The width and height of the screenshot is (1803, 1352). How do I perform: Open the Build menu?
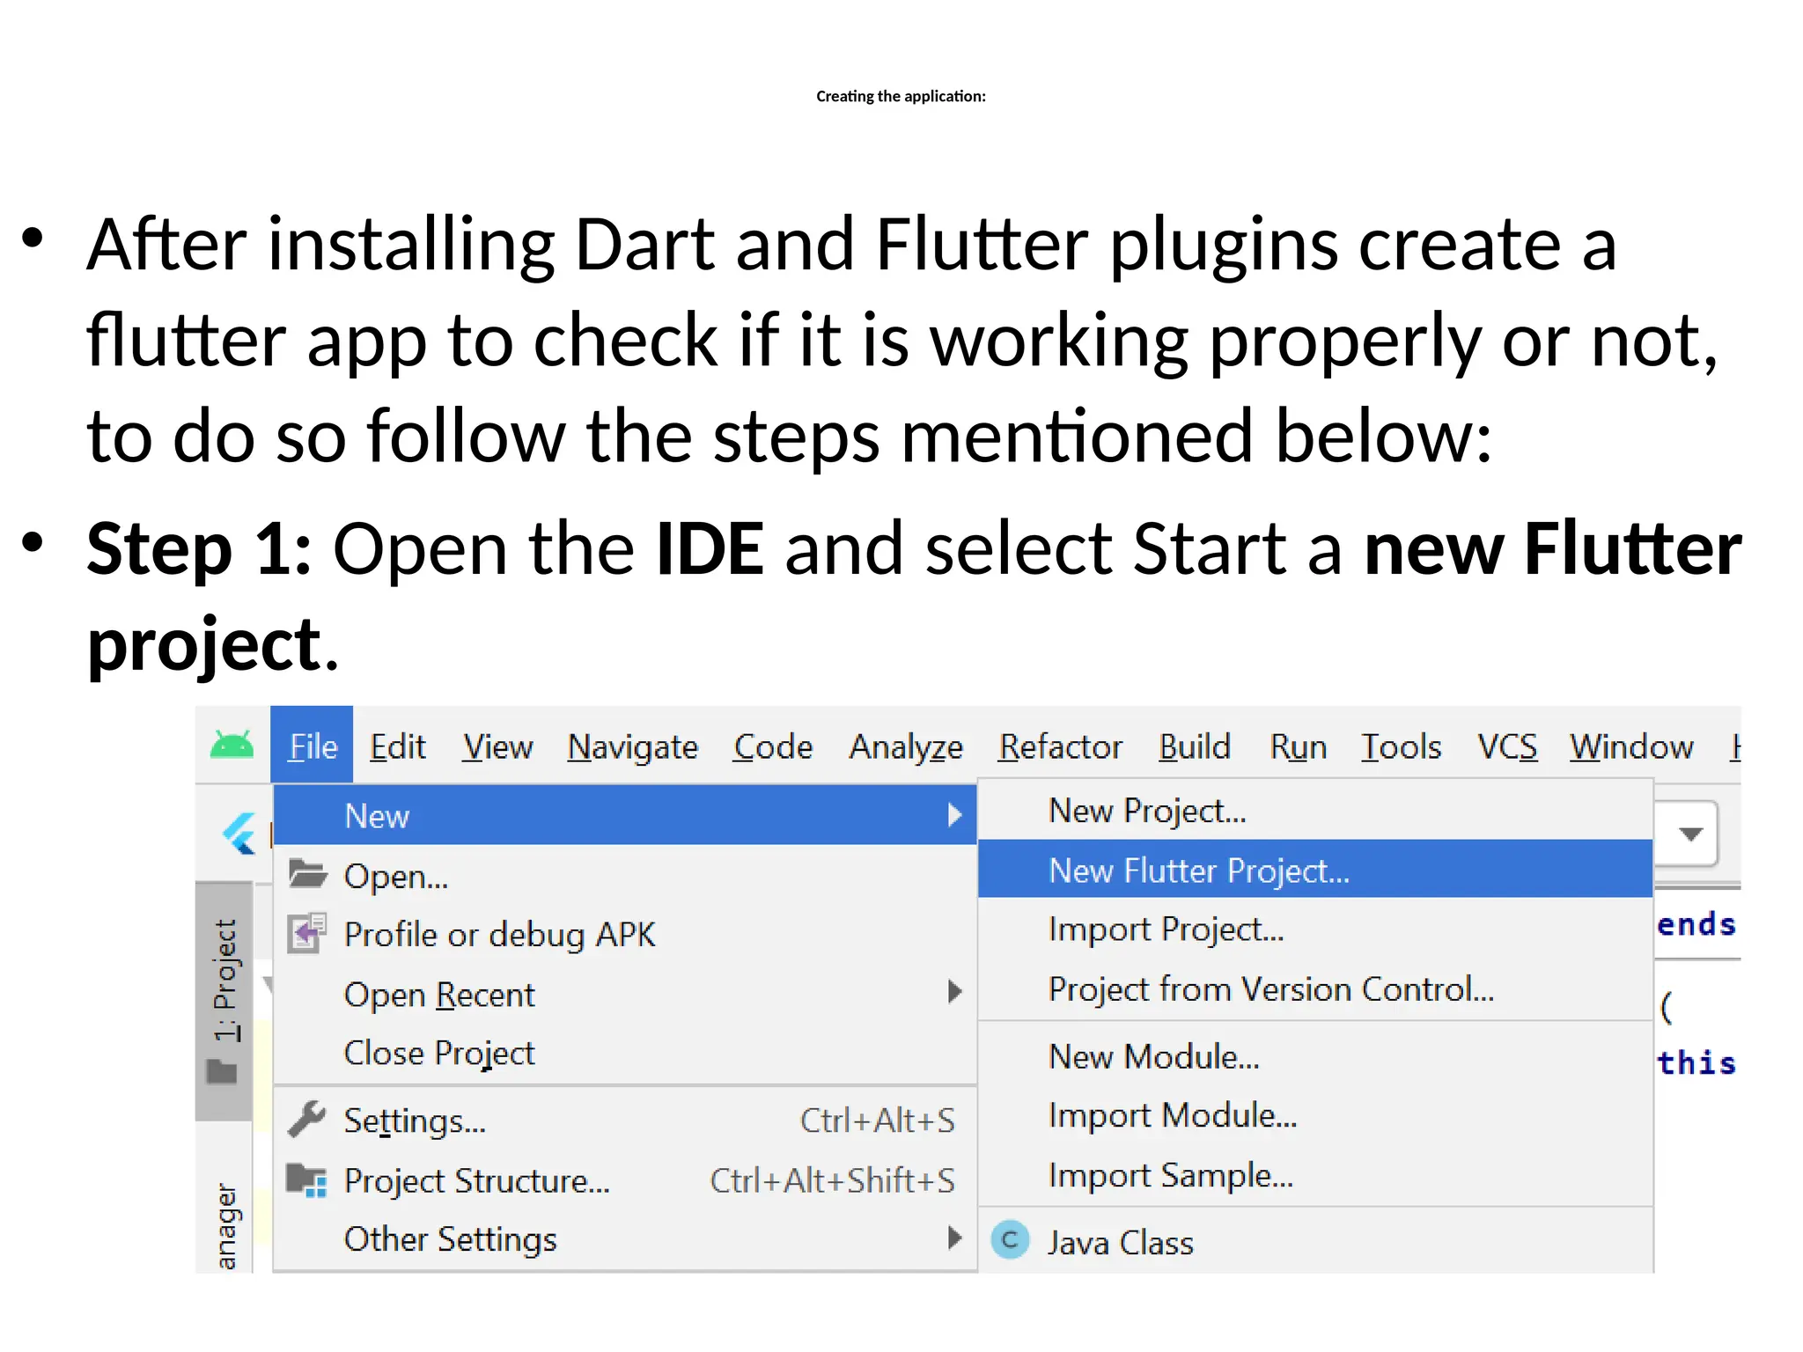[x=1194, y=746]
